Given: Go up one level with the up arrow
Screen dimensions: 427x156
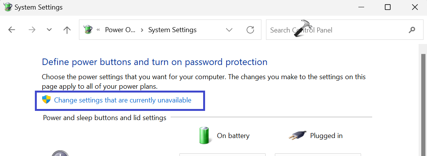Looking at the screenshot, I should click(67, 30).
